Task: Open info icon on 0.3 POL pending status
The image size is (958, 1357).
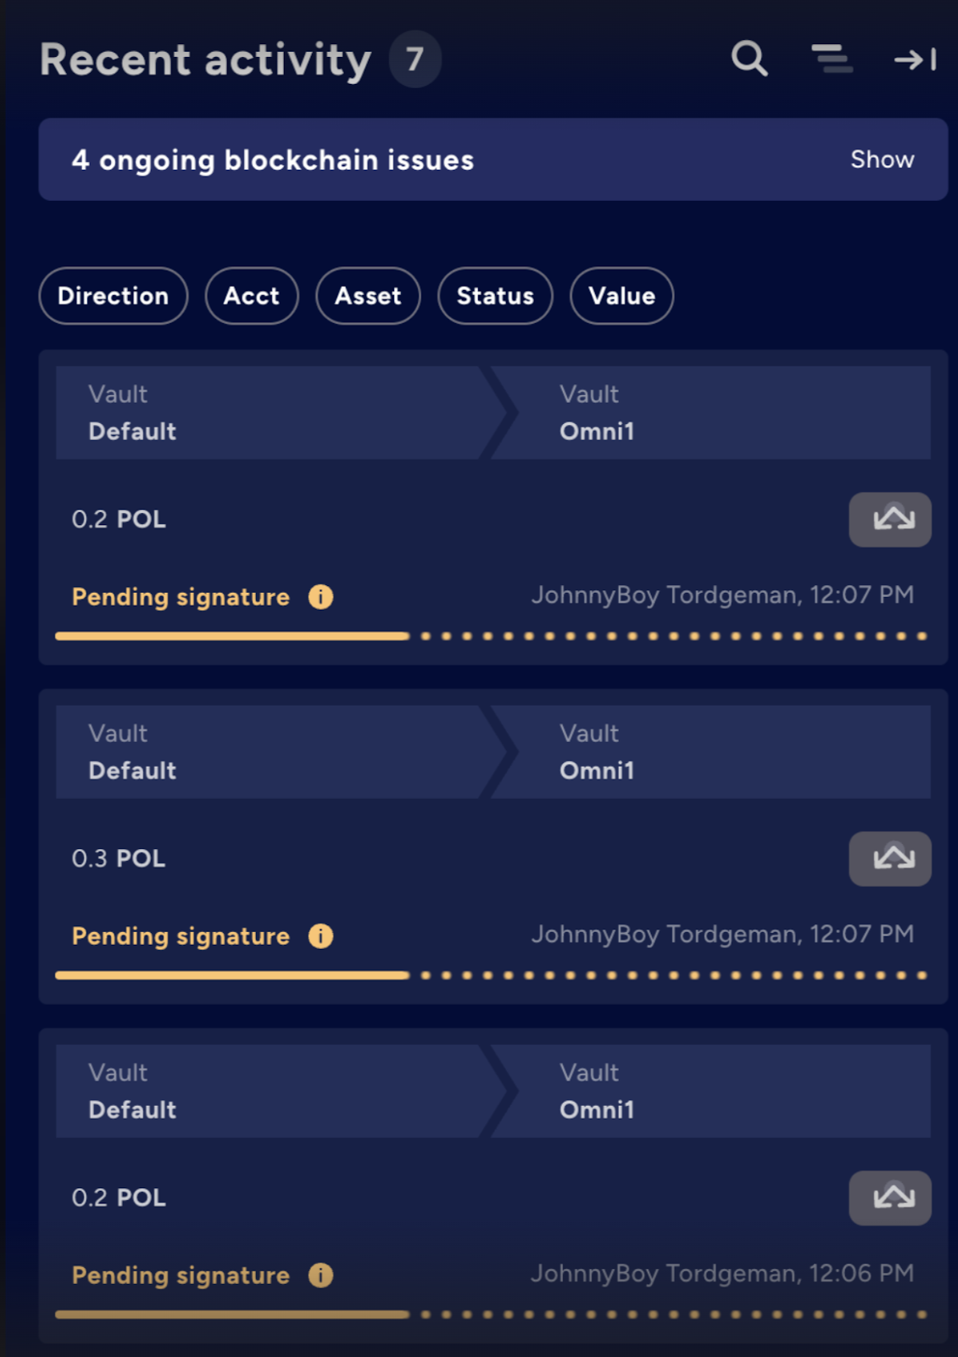Action: click(320, 936)
